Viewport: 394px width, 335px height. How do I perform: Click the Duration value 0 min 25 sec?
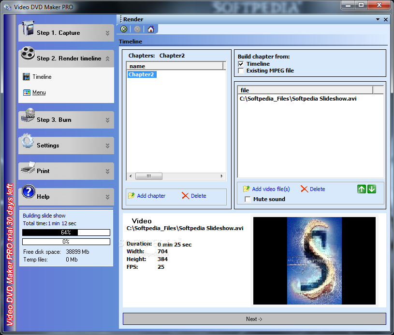[175, 245]
